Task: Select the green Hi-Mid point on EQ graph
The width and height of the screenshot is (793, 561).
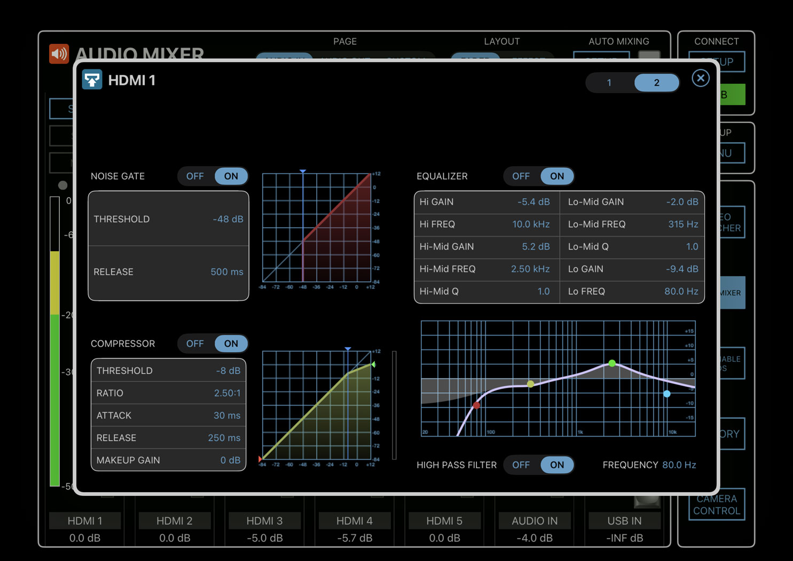Action: tap(612, 363)
